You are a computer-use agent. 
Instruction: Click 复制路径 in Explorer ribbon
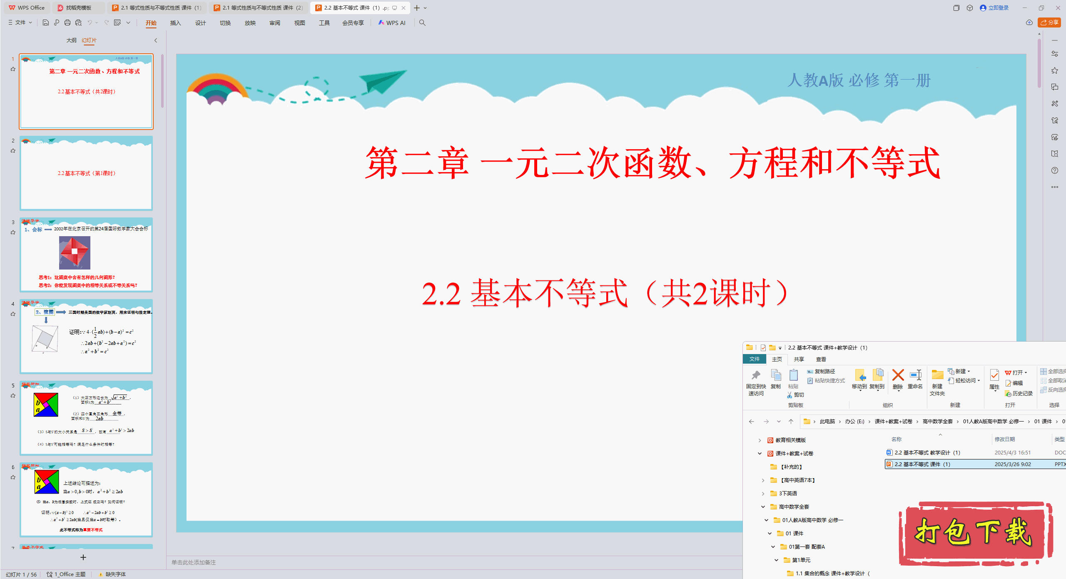(821, 371)
